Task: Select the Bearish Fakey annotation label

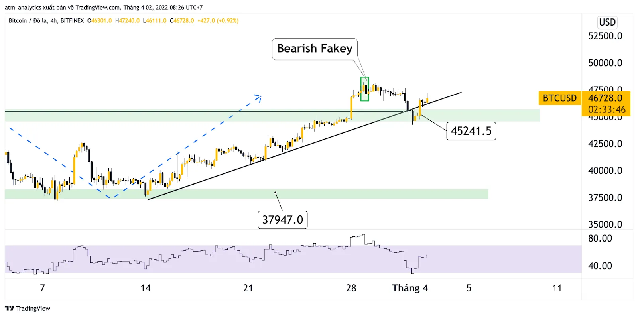Action: [x=315, y=49]
